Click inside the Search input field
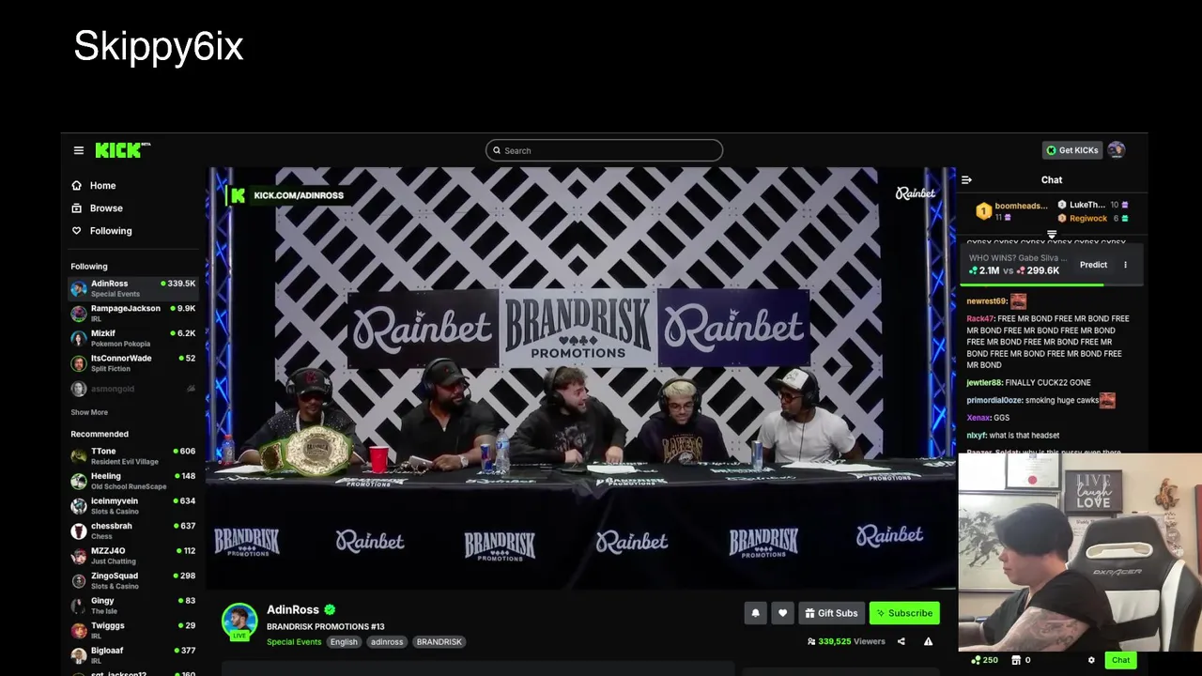This screenshot has height=676, width=1202. [604, 150]
